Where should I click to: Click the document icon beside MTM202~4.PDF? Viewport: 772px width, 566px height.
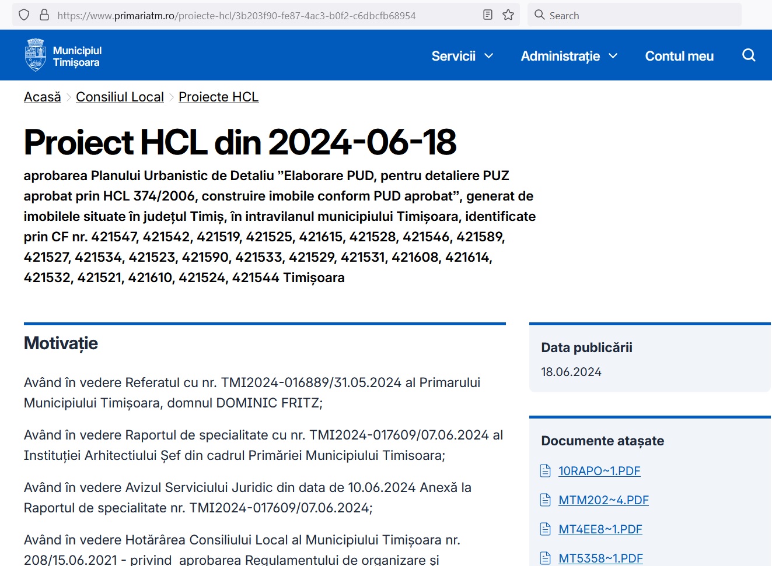(x=546, y=500)
